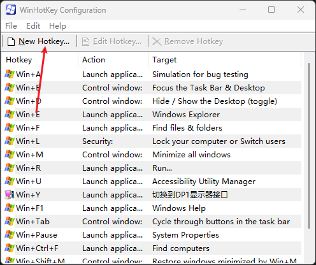Sort list by Hotkey column header
316x265 pixels.
click(40, 60)
